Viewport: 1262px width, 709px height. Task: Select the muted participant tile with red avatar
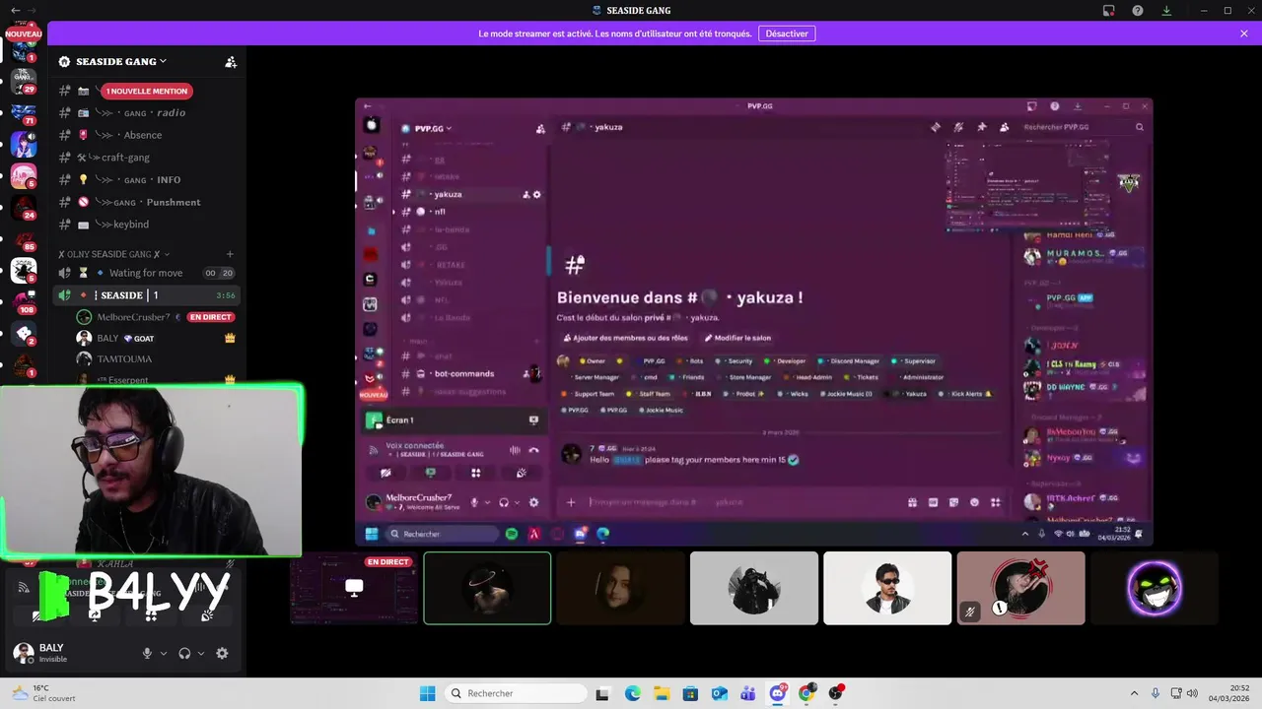1020,588
